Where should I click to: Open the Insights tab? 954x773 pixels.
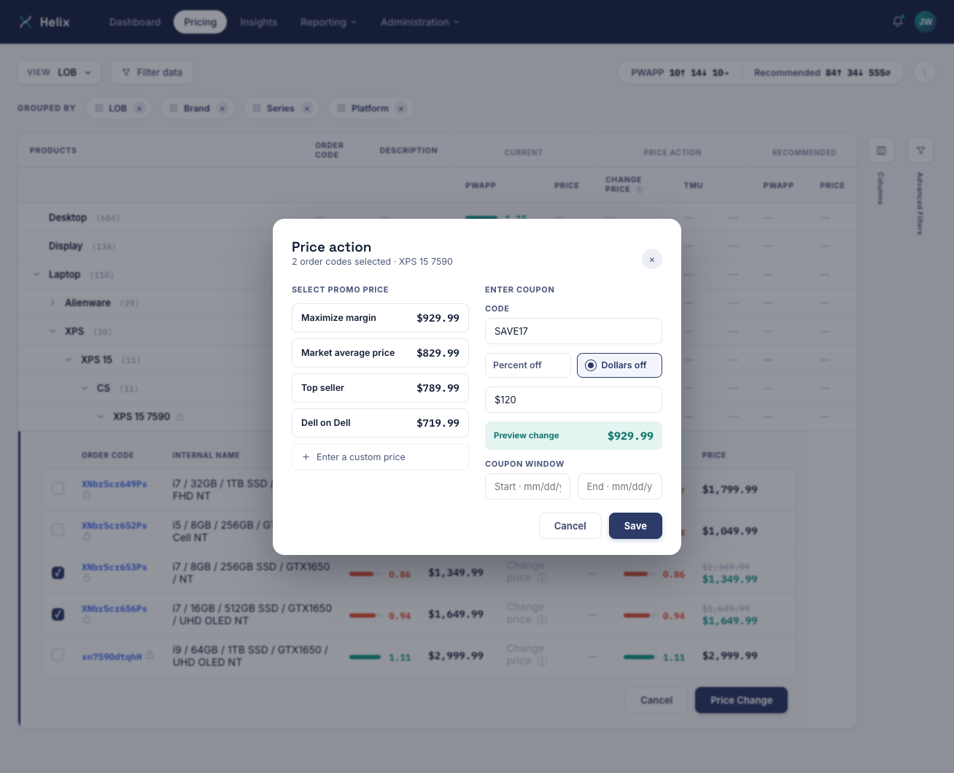pos(259,22)
